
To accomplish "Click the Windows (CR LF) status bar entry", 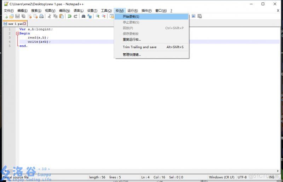I will (x=222, y=177).
